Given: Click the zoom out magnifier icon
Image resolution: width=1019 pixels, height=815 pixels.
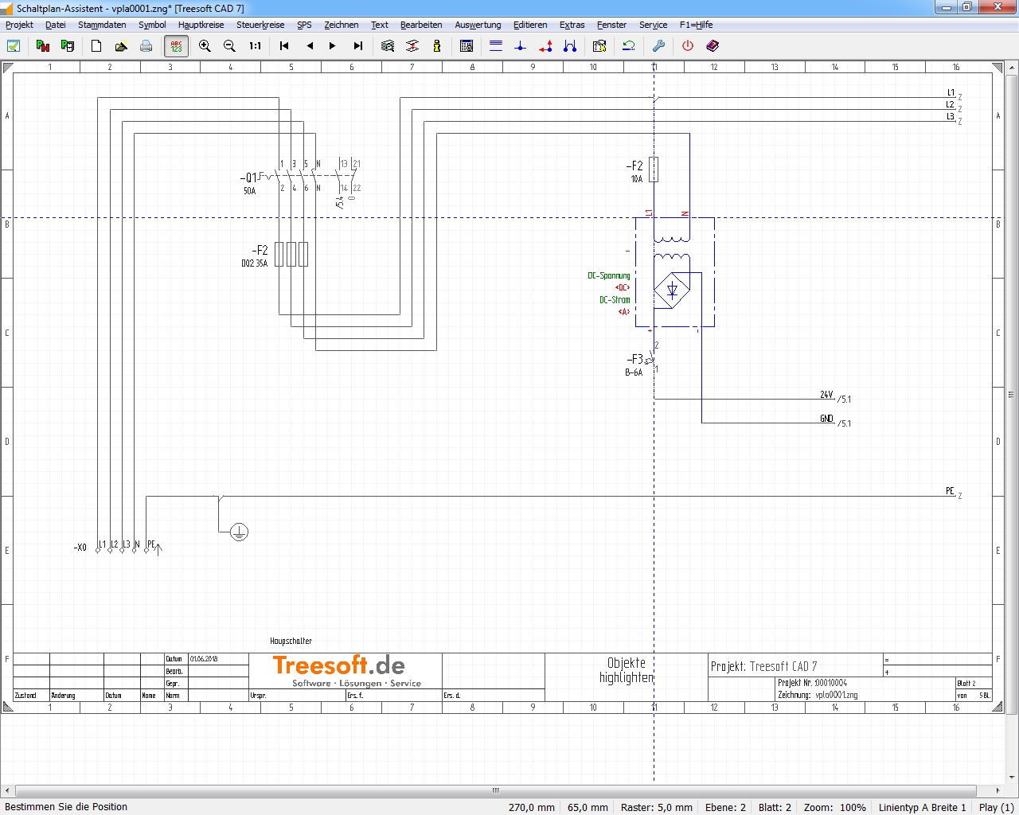Looking at the screenshot, I should pos(229,46).
